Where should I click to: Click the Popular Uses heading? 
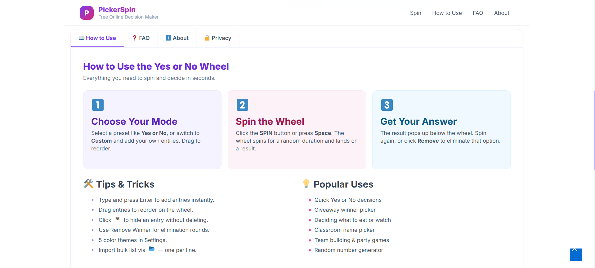343,184
